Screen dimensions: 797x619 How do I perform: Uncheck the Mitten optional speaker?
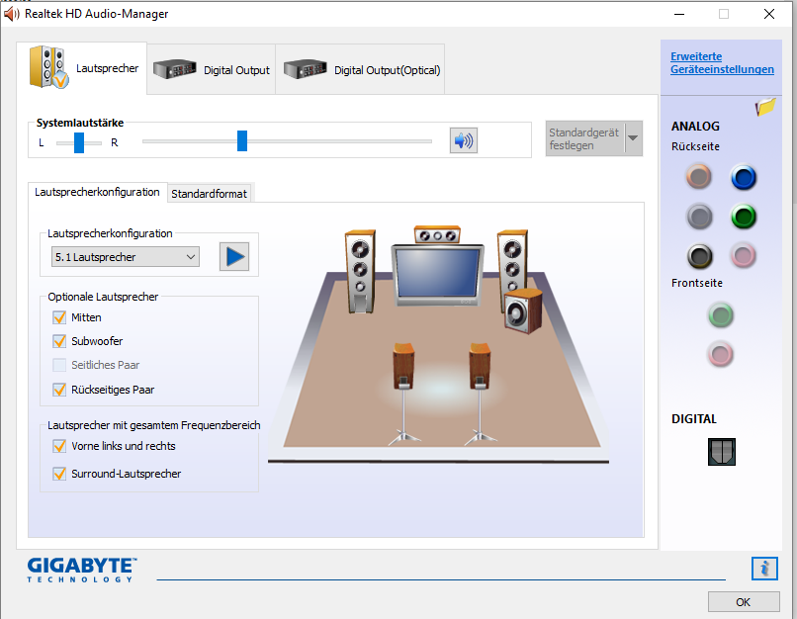pyautogui.click(x=59, y=317)
